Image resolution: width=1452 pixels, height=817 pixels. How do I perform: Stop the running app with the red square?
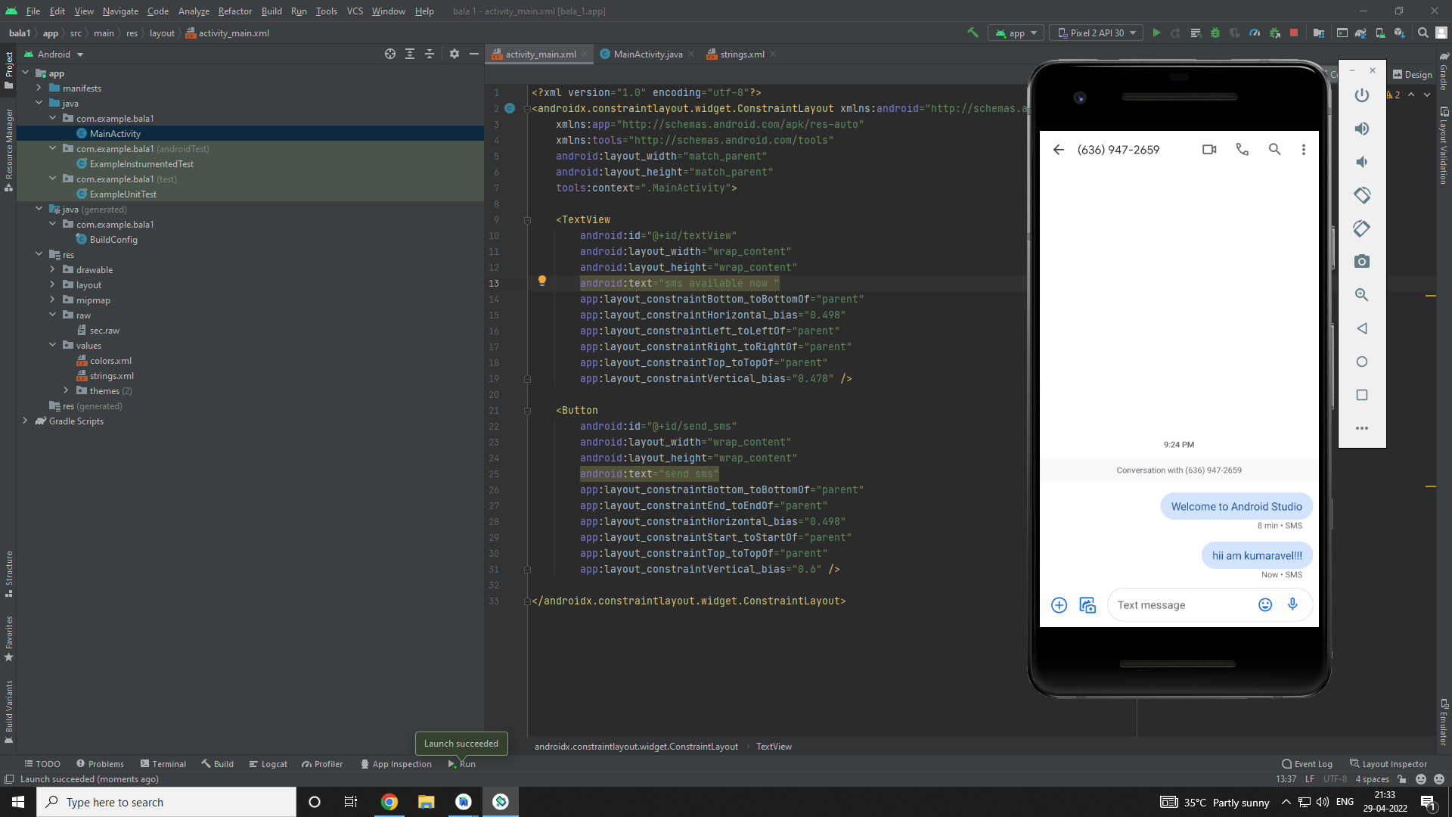1295,33
